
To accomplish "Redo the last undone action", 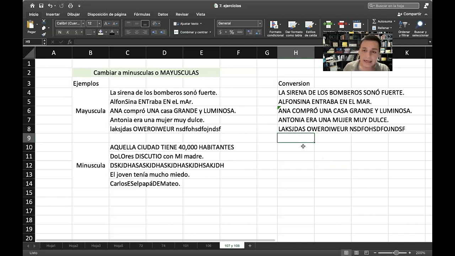I will 61,6.
